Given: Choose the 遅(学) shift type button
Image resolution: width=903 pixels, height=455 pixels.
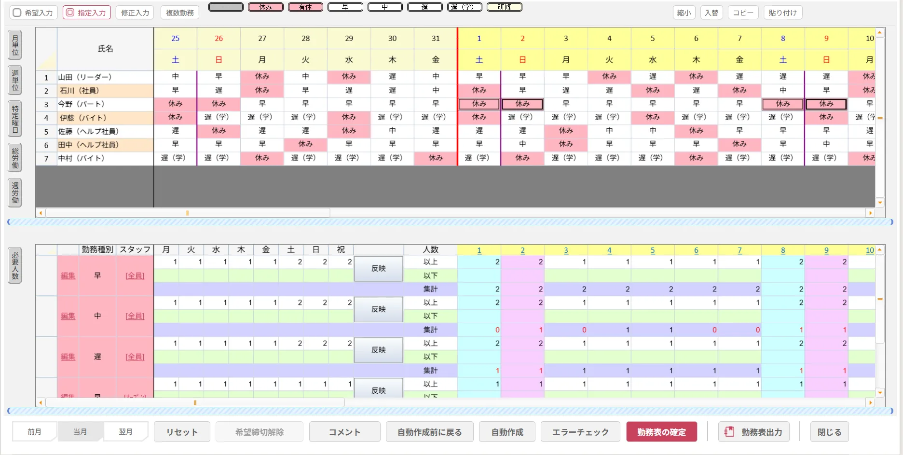Looking at the screenshot, I should pyautogui.click(x=464, y=7).
